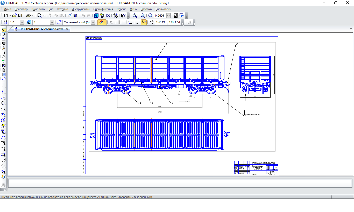The width and height of the screenshot is (354, 212).
Task: Select the Ellipse tool in left toolbar
Action: (x=3, y=115)
